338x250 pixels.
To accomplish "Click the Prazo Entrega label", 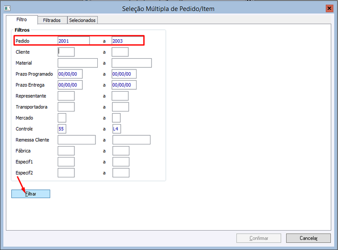I will pyautogui.click(x=30, y=85).
